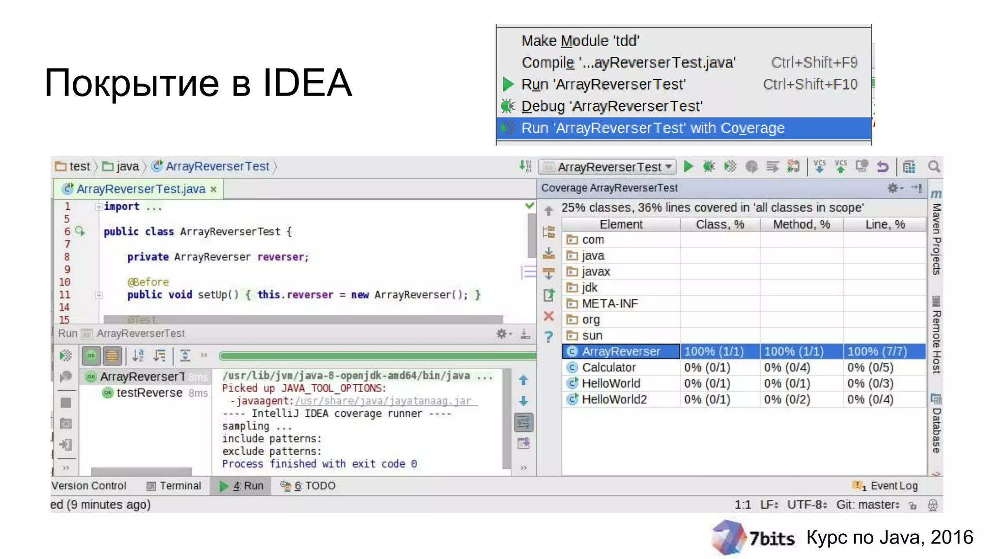Click the green Run button in main toolbar

[x=688, y=167]
